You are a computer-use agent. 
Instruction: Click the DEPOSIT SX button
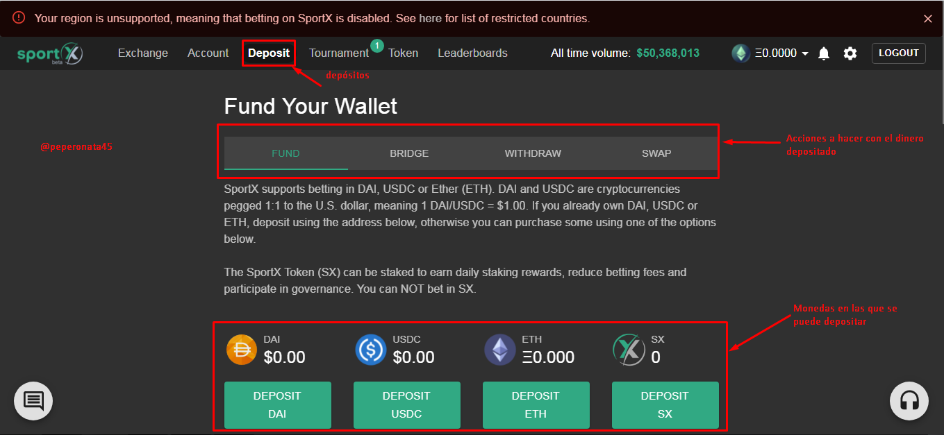click(x=665, y=405)
